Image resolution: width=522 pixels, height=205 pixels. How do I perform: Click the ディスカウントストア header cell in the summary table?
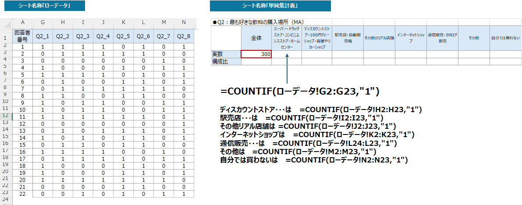[x=317, y=38]
